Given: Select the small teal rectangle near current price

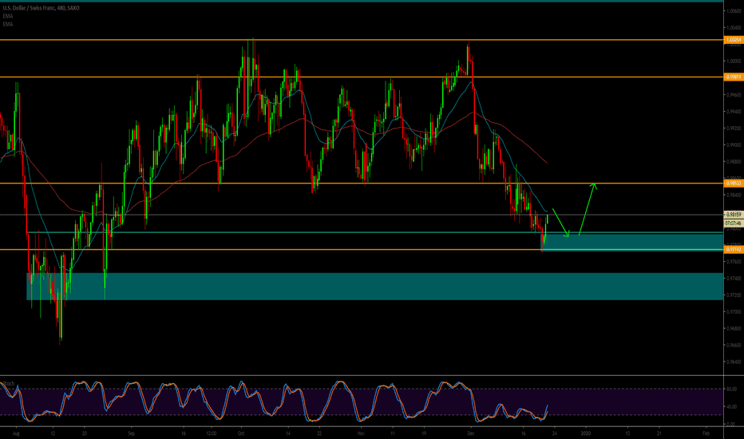Looking at the screenshot, I should 631,242.
